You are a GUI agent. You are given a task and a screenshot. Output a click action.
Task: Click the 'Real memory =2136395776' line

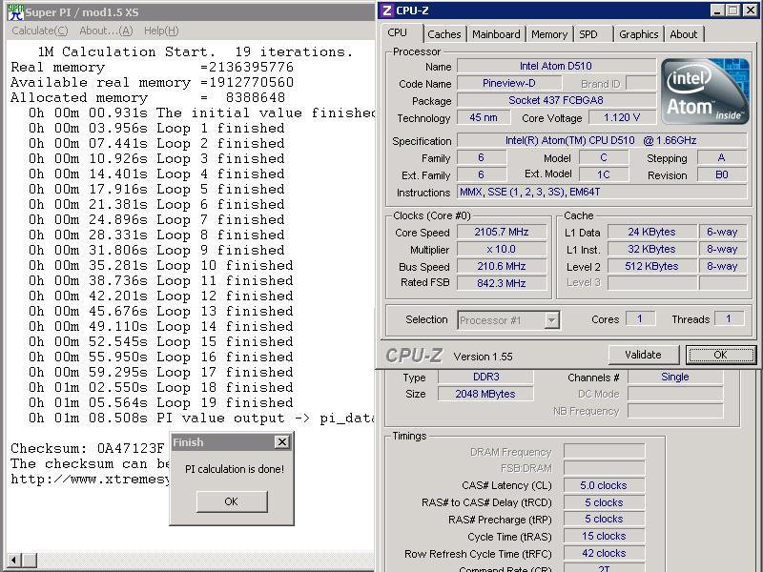152,67
